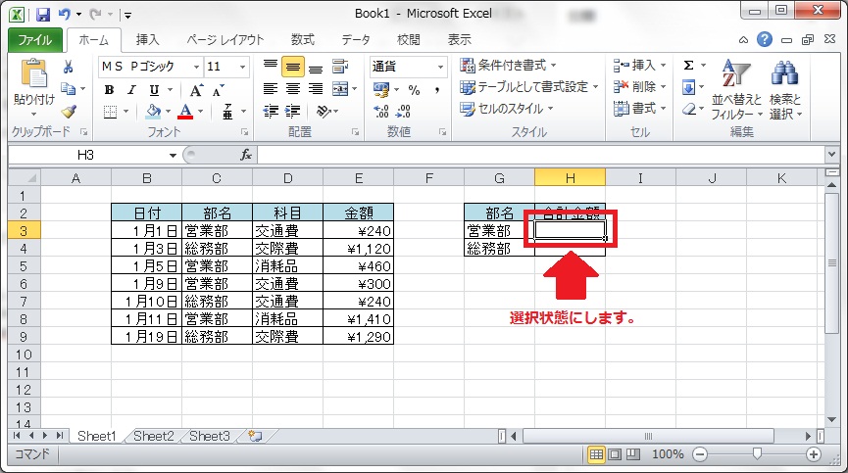Decrease font size with small A icon
Image resolution: width=848 pixels, height=473 pixels.
click(x=218, y=90)
